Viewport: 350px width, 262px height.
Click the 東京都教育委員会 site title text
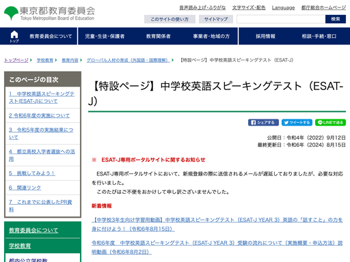[57, 11]
